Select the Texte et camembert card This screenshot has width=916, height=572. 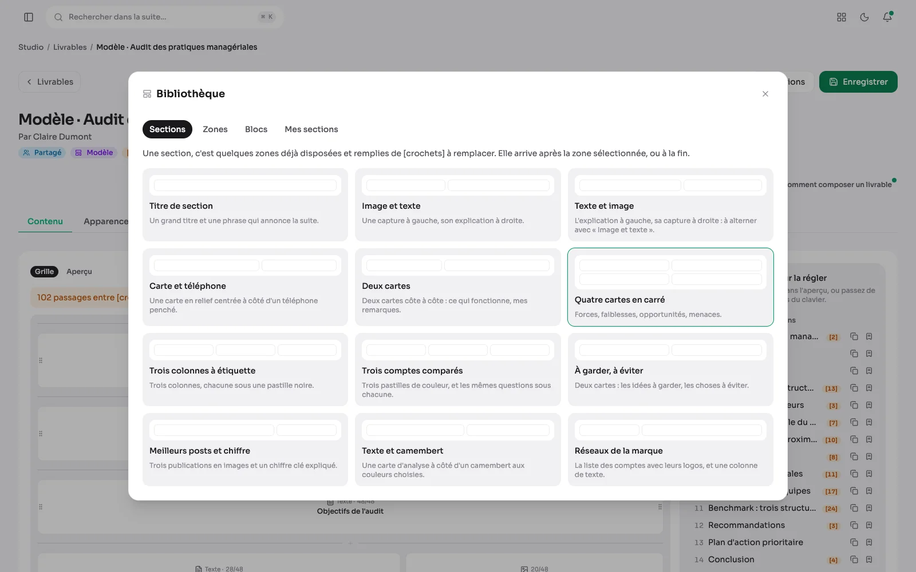pos(458,450)
